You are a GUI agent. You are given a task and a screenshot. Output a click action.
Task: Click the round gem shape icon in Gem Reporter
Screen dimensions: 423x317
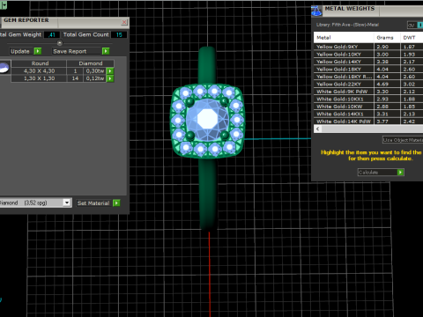click(x=4, y=68)
